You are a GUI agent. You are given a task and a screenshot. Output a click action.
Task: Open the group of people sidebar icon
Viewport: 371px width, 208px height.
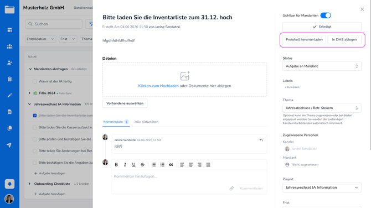click(x=9, y=46)
